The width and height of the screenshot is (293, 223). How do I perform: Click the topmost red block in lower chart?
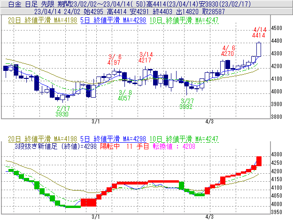pyautogui.click(x=259, y=161)
